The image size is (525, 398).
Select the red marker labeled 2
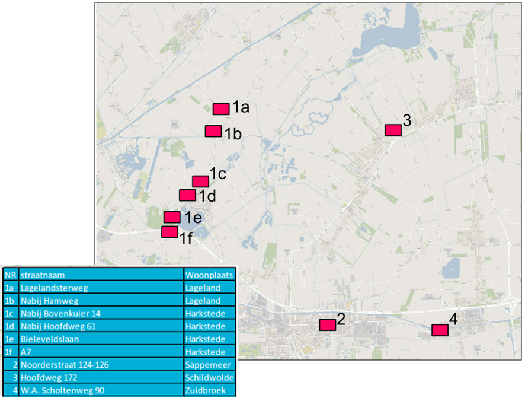tap(328, 325)
